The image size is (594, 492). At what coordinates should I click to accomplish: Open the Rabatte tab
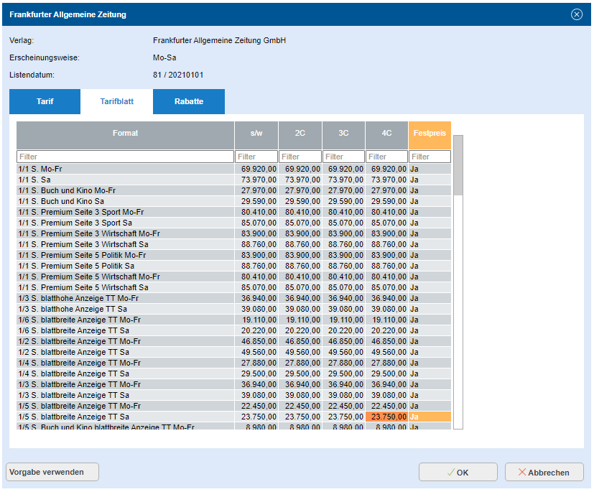tap(188, 101)
